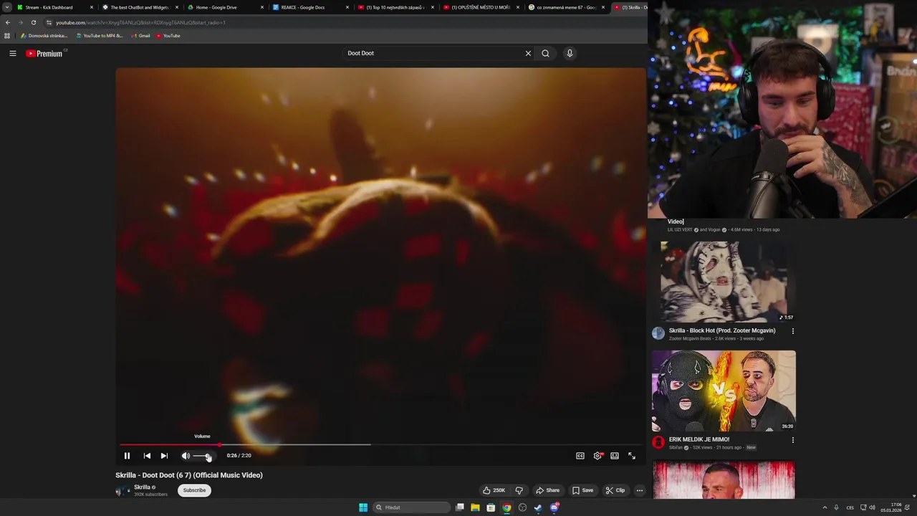Switch to Top 10 nejtvrdších zápasů tab

395,7
